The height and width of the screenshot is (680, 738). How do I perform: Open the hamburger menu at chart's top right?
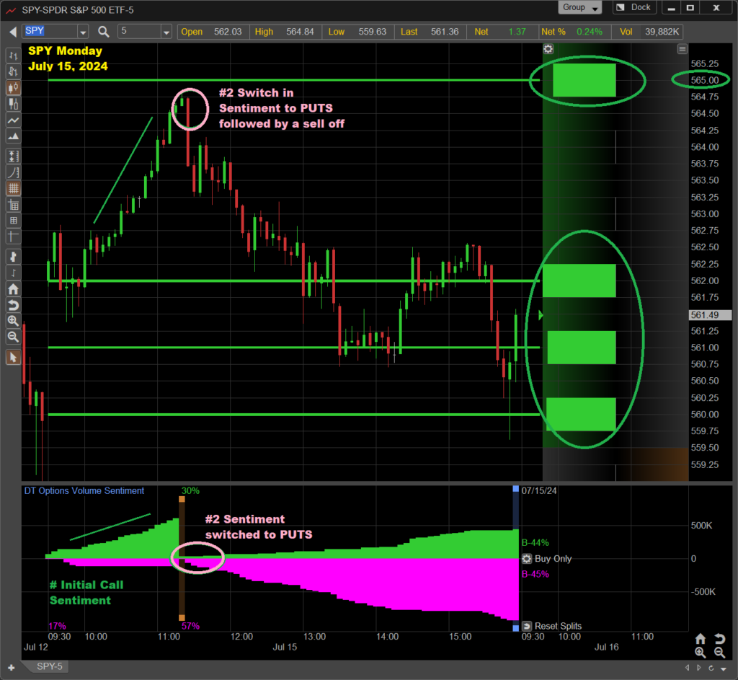click(x=682, y=49)
